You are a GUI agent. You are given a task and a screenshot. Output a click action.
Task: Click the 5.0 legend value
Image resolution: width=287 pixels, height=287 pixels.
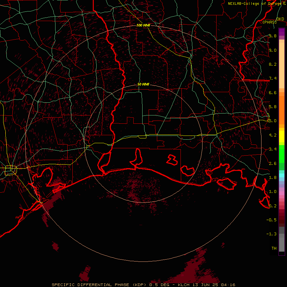(x=273, y=121)
